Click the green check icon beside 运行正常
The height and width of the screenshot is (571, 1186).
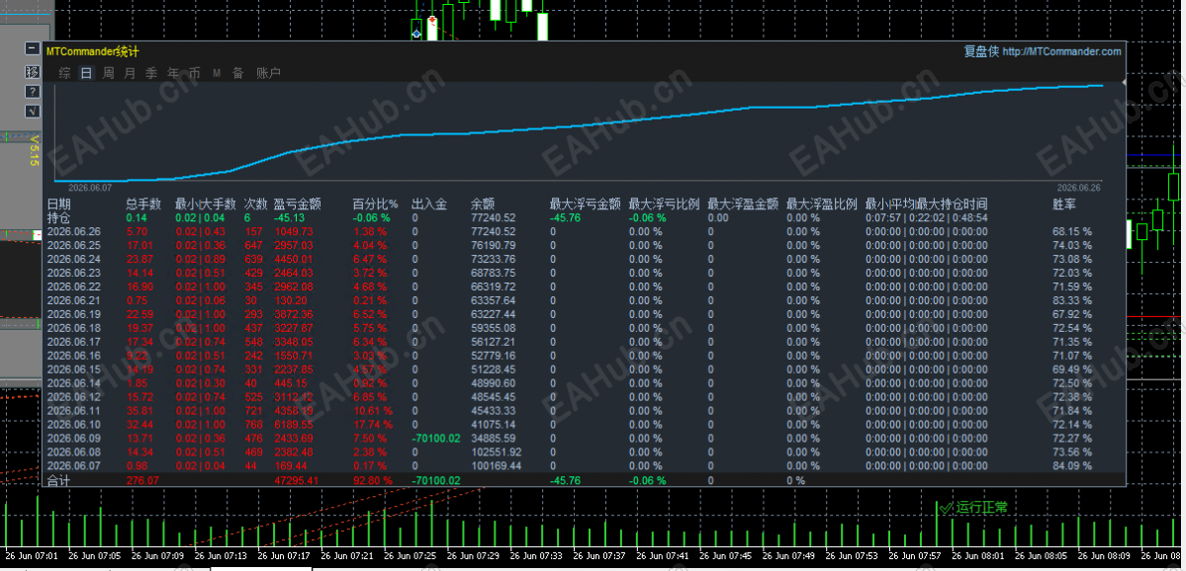point(946,508)
